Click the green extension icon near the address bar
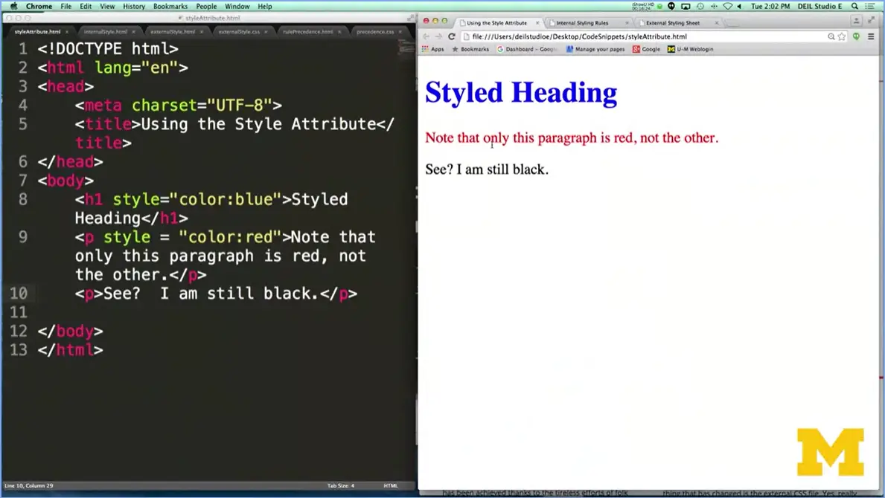Image resolution: width=885 pixels, height=498 pixels. (x=856, y=34)
